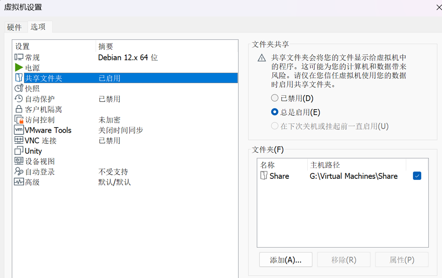Uncheck the Share folder checkbox
Image resolution: width=442 pixels, height=278 pixels.
point(417,176)
